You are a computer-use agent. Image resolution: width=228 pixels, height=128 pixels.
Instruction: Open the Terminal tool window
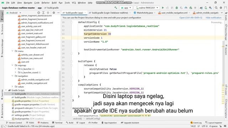[x=57, y=123]
